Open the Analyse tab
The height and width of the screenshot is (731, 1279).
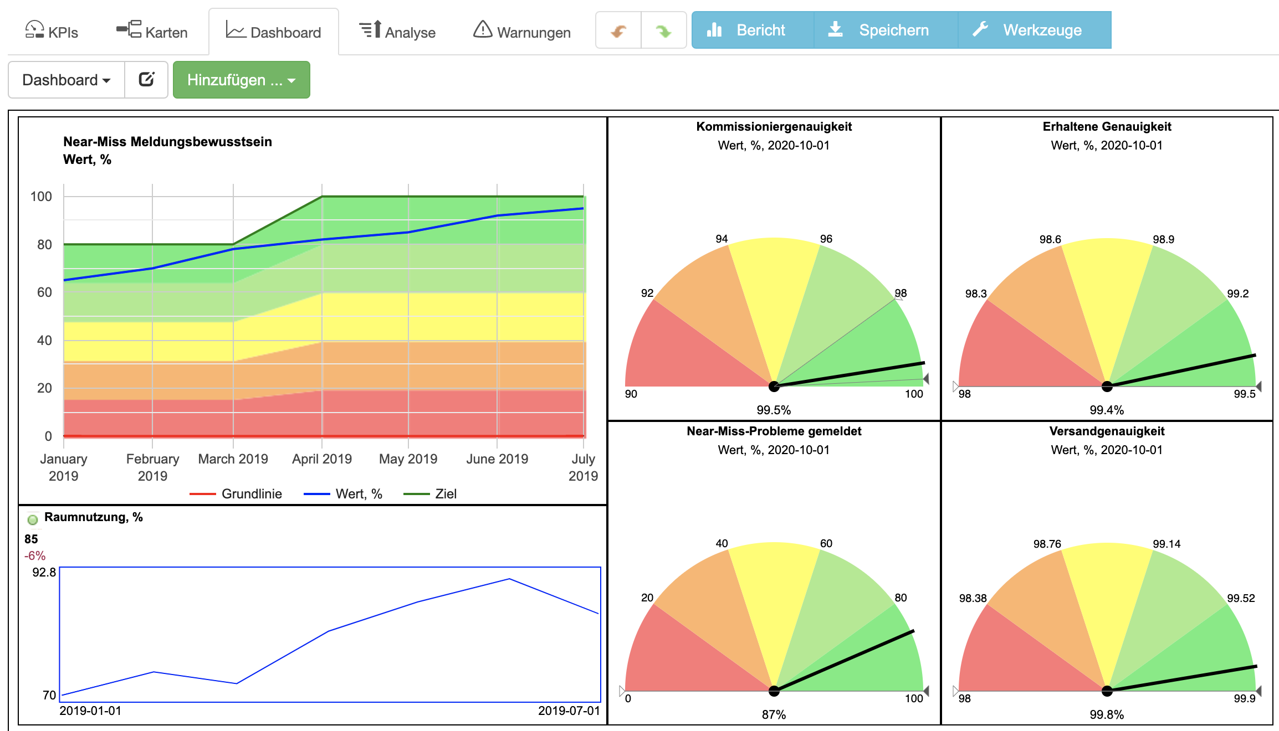pos(397,32)
